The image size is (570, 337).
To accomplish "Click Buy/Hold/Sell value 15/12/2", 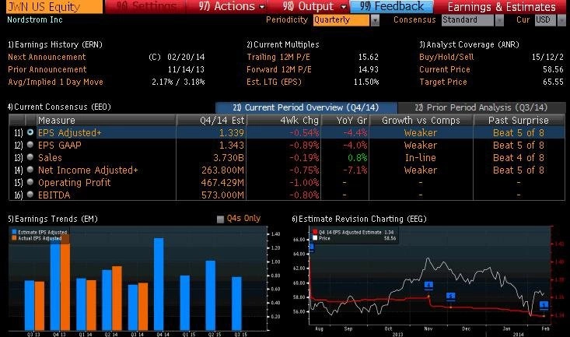I will 547,57.
